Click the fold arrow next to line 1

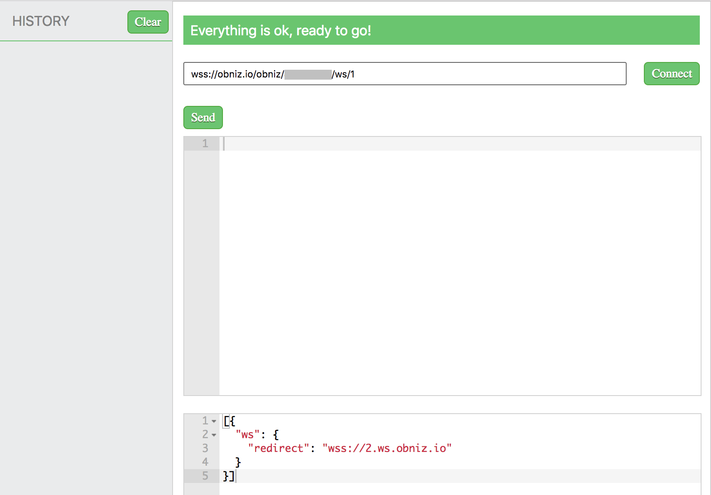[x=213, y=421]
